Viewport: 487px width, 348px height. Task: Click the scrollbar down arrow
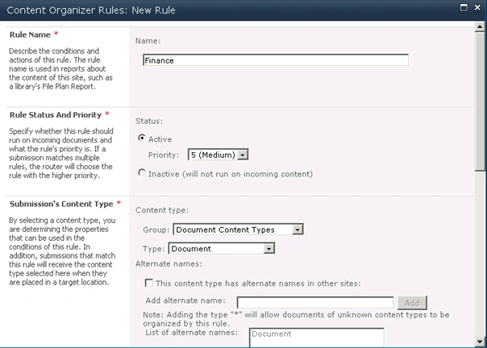click(x=480, y=342)
